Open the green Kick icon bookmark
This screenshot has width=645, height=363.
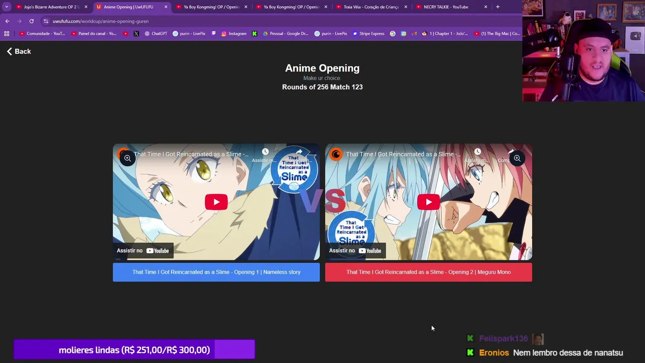pos(254,34)
